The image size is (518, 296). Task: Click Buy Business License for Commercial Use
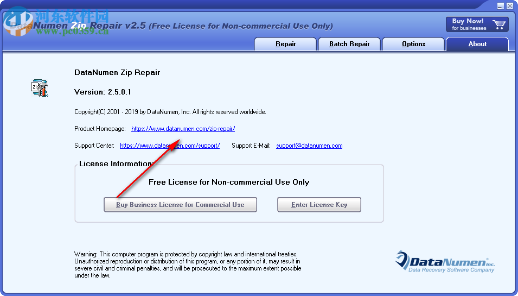[x=181, y=205]
